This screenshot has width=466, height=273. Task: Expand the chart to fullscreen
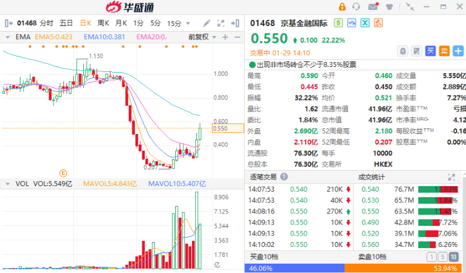tap(221, 23)
